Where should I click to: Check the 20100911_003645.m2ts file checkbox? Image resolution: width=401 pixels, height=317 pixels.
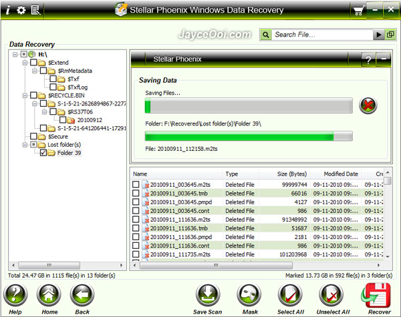click(136, 184)
